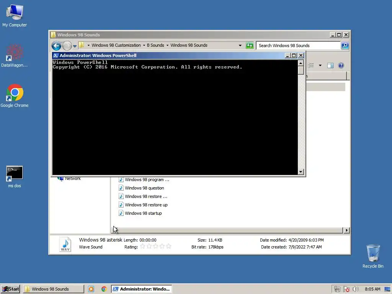This screenshot has height=294, width=392.
Task: Click the Windows 98 question file icon
Action: click(121, 188)
